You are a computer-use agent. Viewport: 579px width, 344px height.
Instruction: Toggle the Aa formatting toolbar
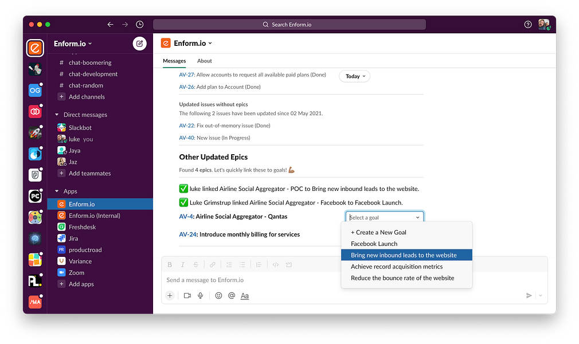point(244,296)
